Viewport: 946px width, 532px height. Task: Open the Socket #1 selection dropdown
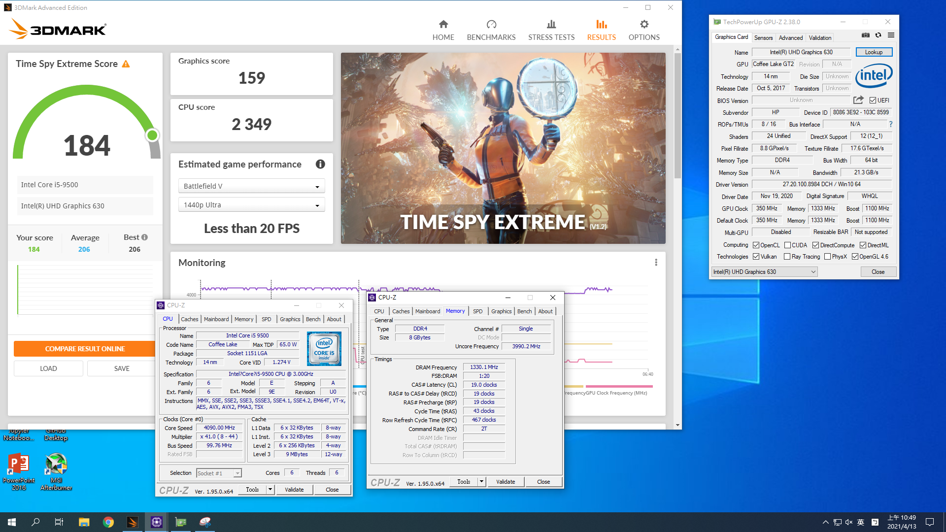[x=219, y=473]
